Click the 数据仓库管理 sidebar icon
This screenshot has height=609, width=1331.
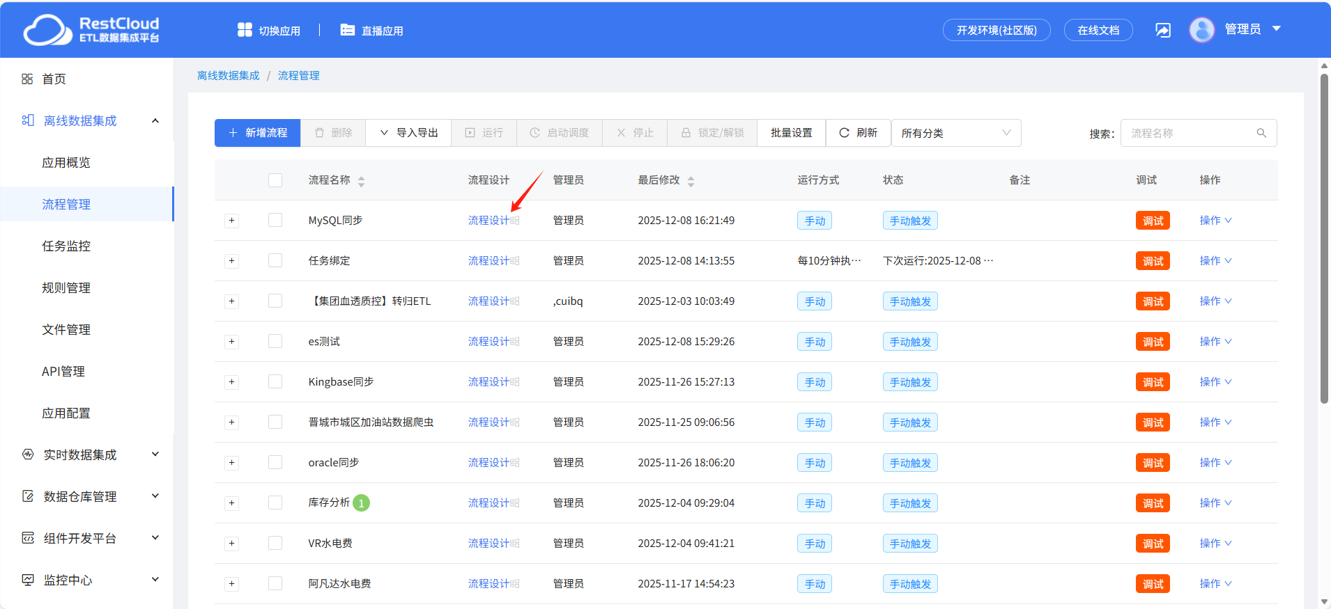point(27,496)
